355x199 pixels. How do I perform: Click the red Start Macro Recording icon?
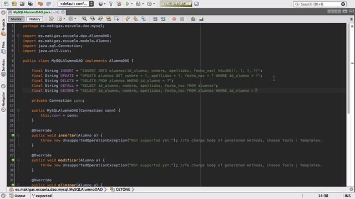174,19
